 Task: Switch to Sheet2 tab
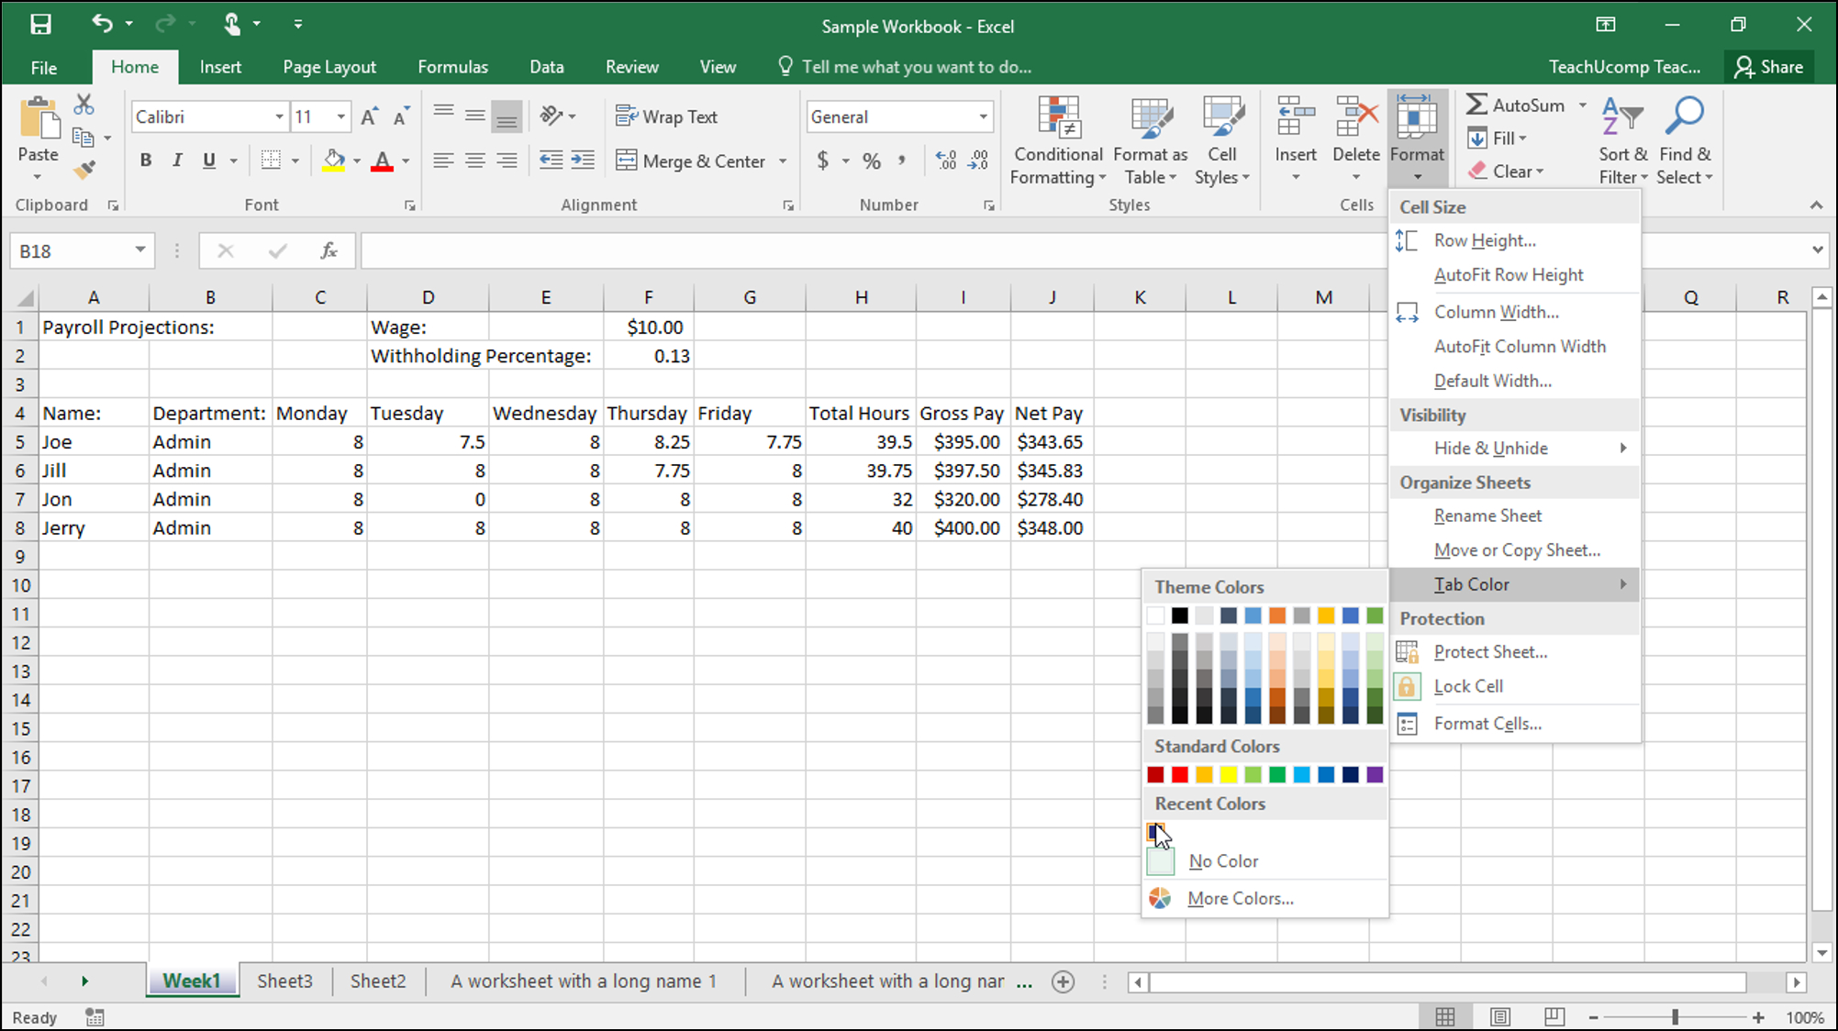[x=379, y=981]
